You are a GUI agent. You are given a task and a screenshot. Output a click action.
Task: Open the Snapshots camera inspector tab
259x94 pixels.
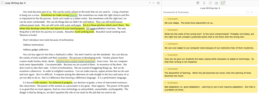coord(217,3)
